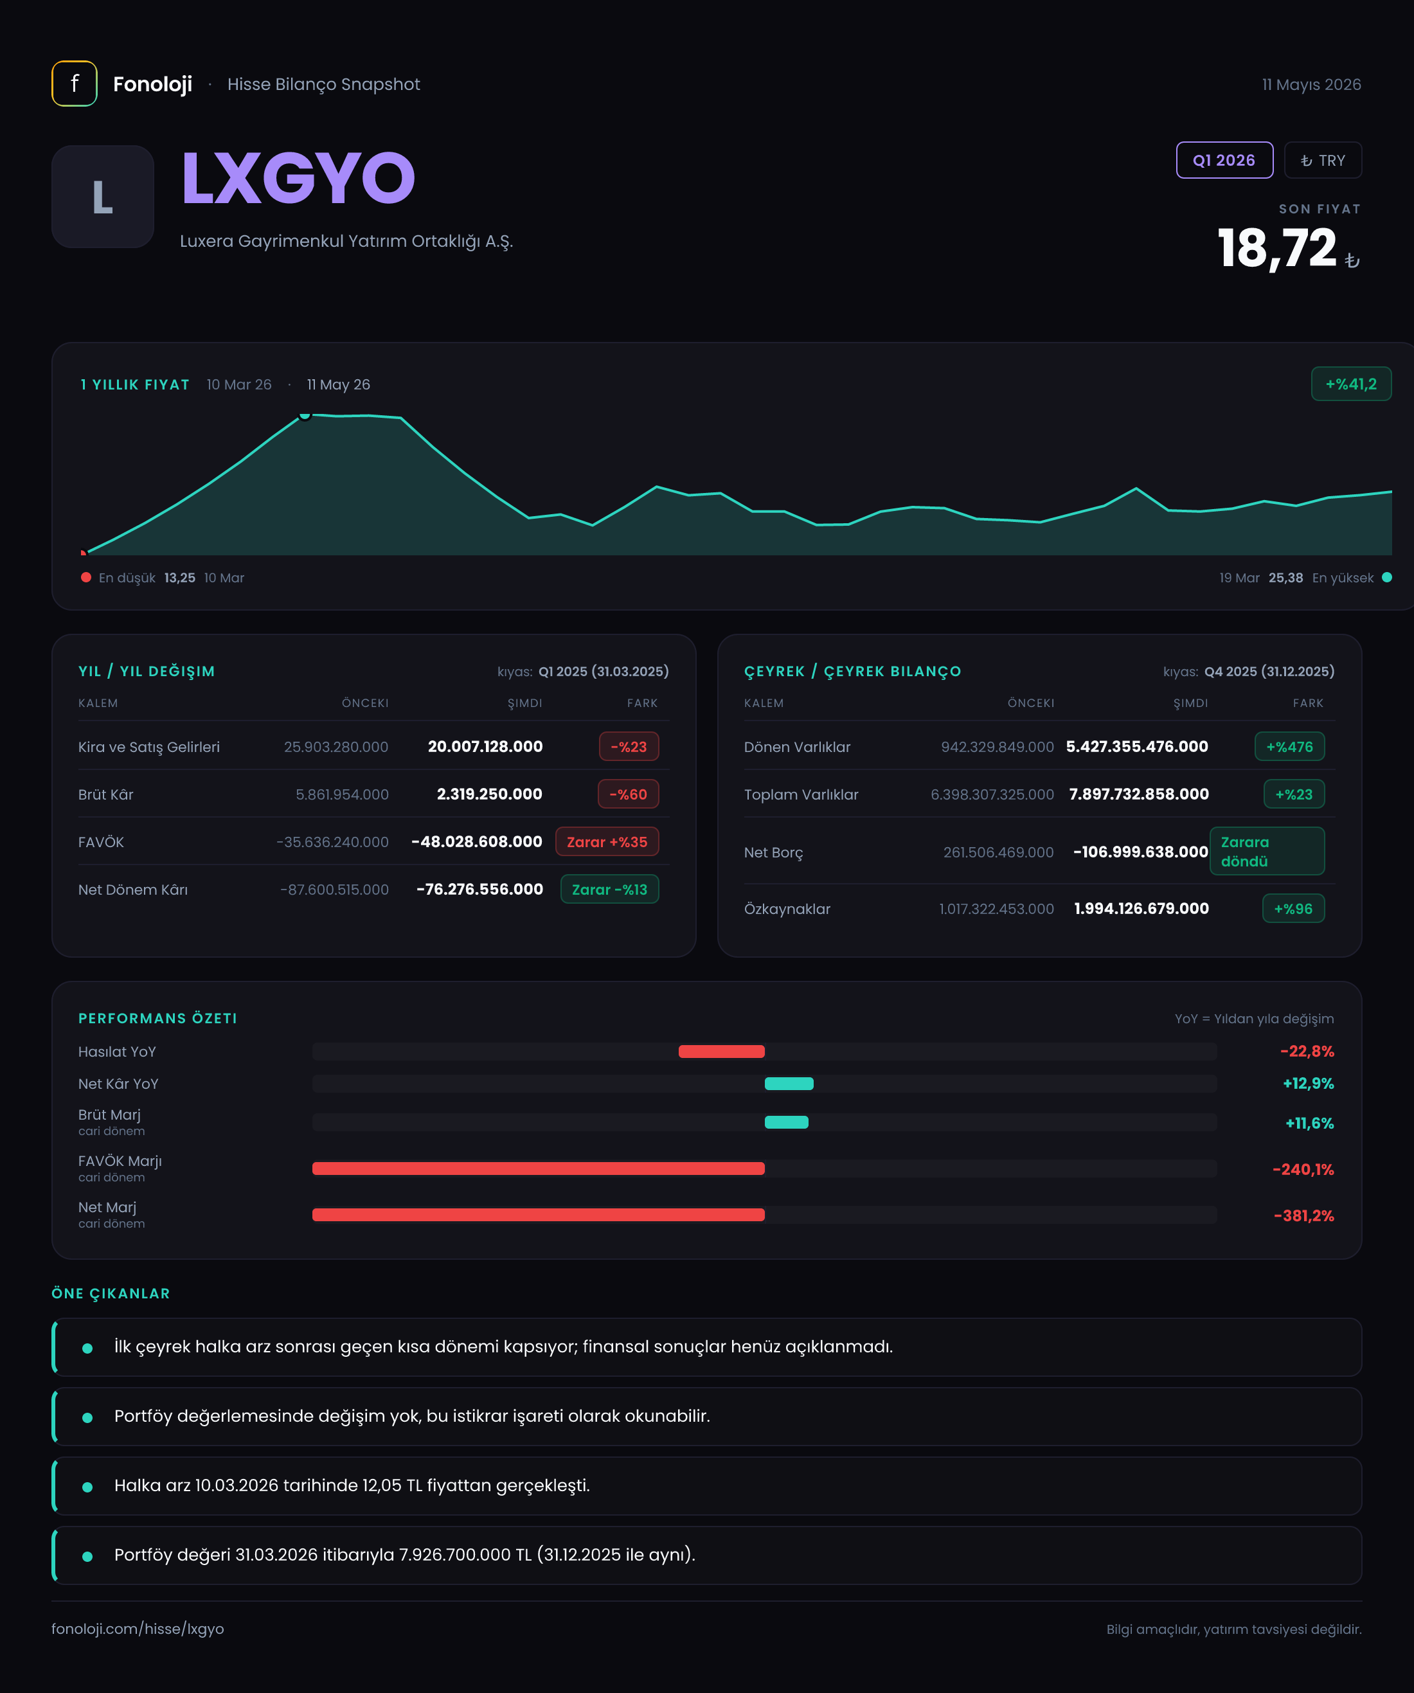Click the SON FIYAT label
The width and height of the screenshot is (1414, 1693).
1320,209
